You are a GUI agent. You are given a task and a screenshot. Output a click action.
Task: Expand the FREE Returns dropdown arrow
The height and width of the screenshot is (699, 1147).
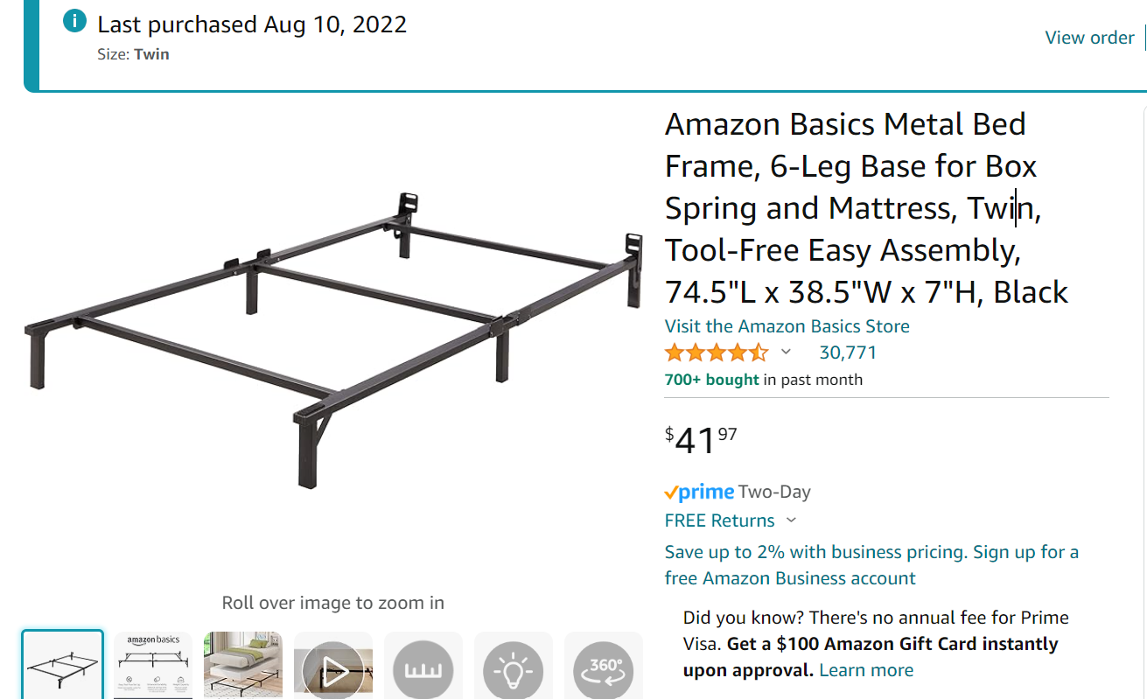point(792,521)
